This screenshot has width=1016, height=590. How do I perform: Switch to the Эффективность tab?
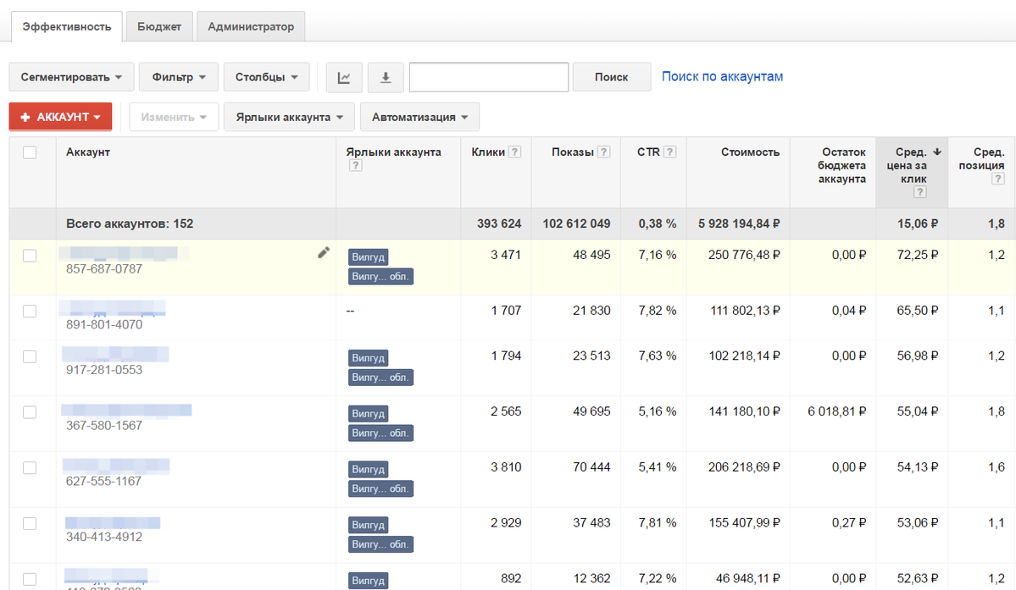(67, 26)
